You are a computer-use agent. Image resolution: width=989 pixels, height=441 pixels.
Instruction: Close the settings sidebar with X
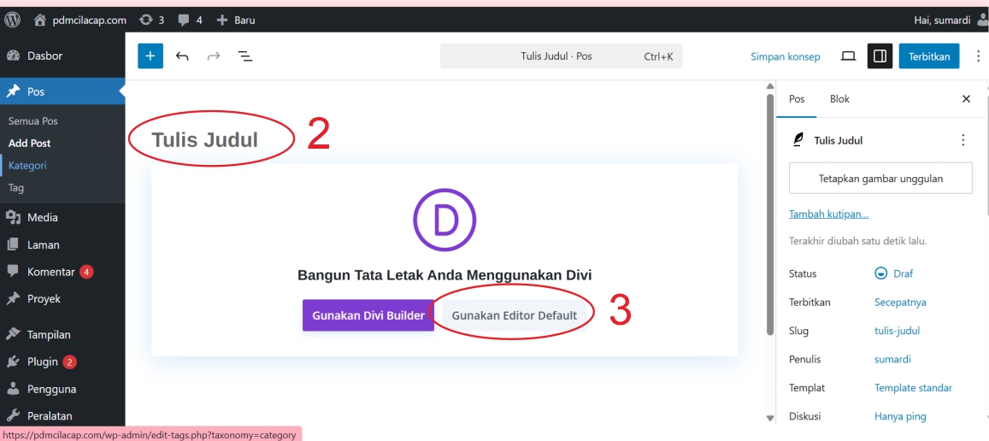click(x=966, y=99)
